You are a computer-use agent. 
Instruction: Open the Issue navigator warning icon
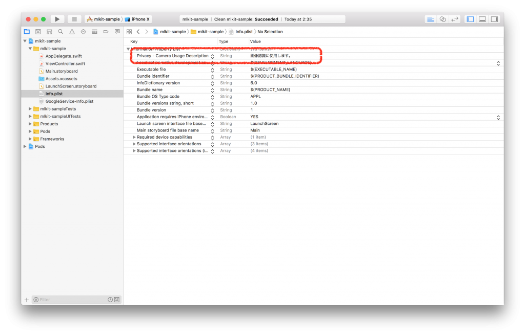(x=72, y=32)
